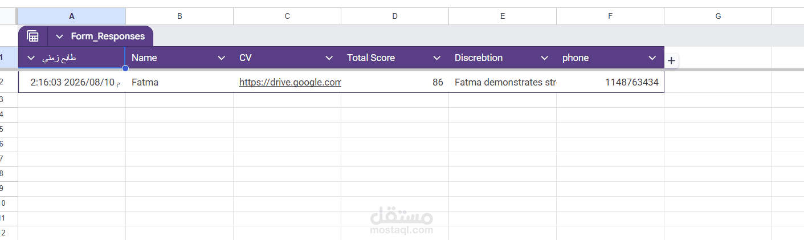Screen dimensions: 804x240
Task: Click the CV table header cell
Action: tap(287, 58)
